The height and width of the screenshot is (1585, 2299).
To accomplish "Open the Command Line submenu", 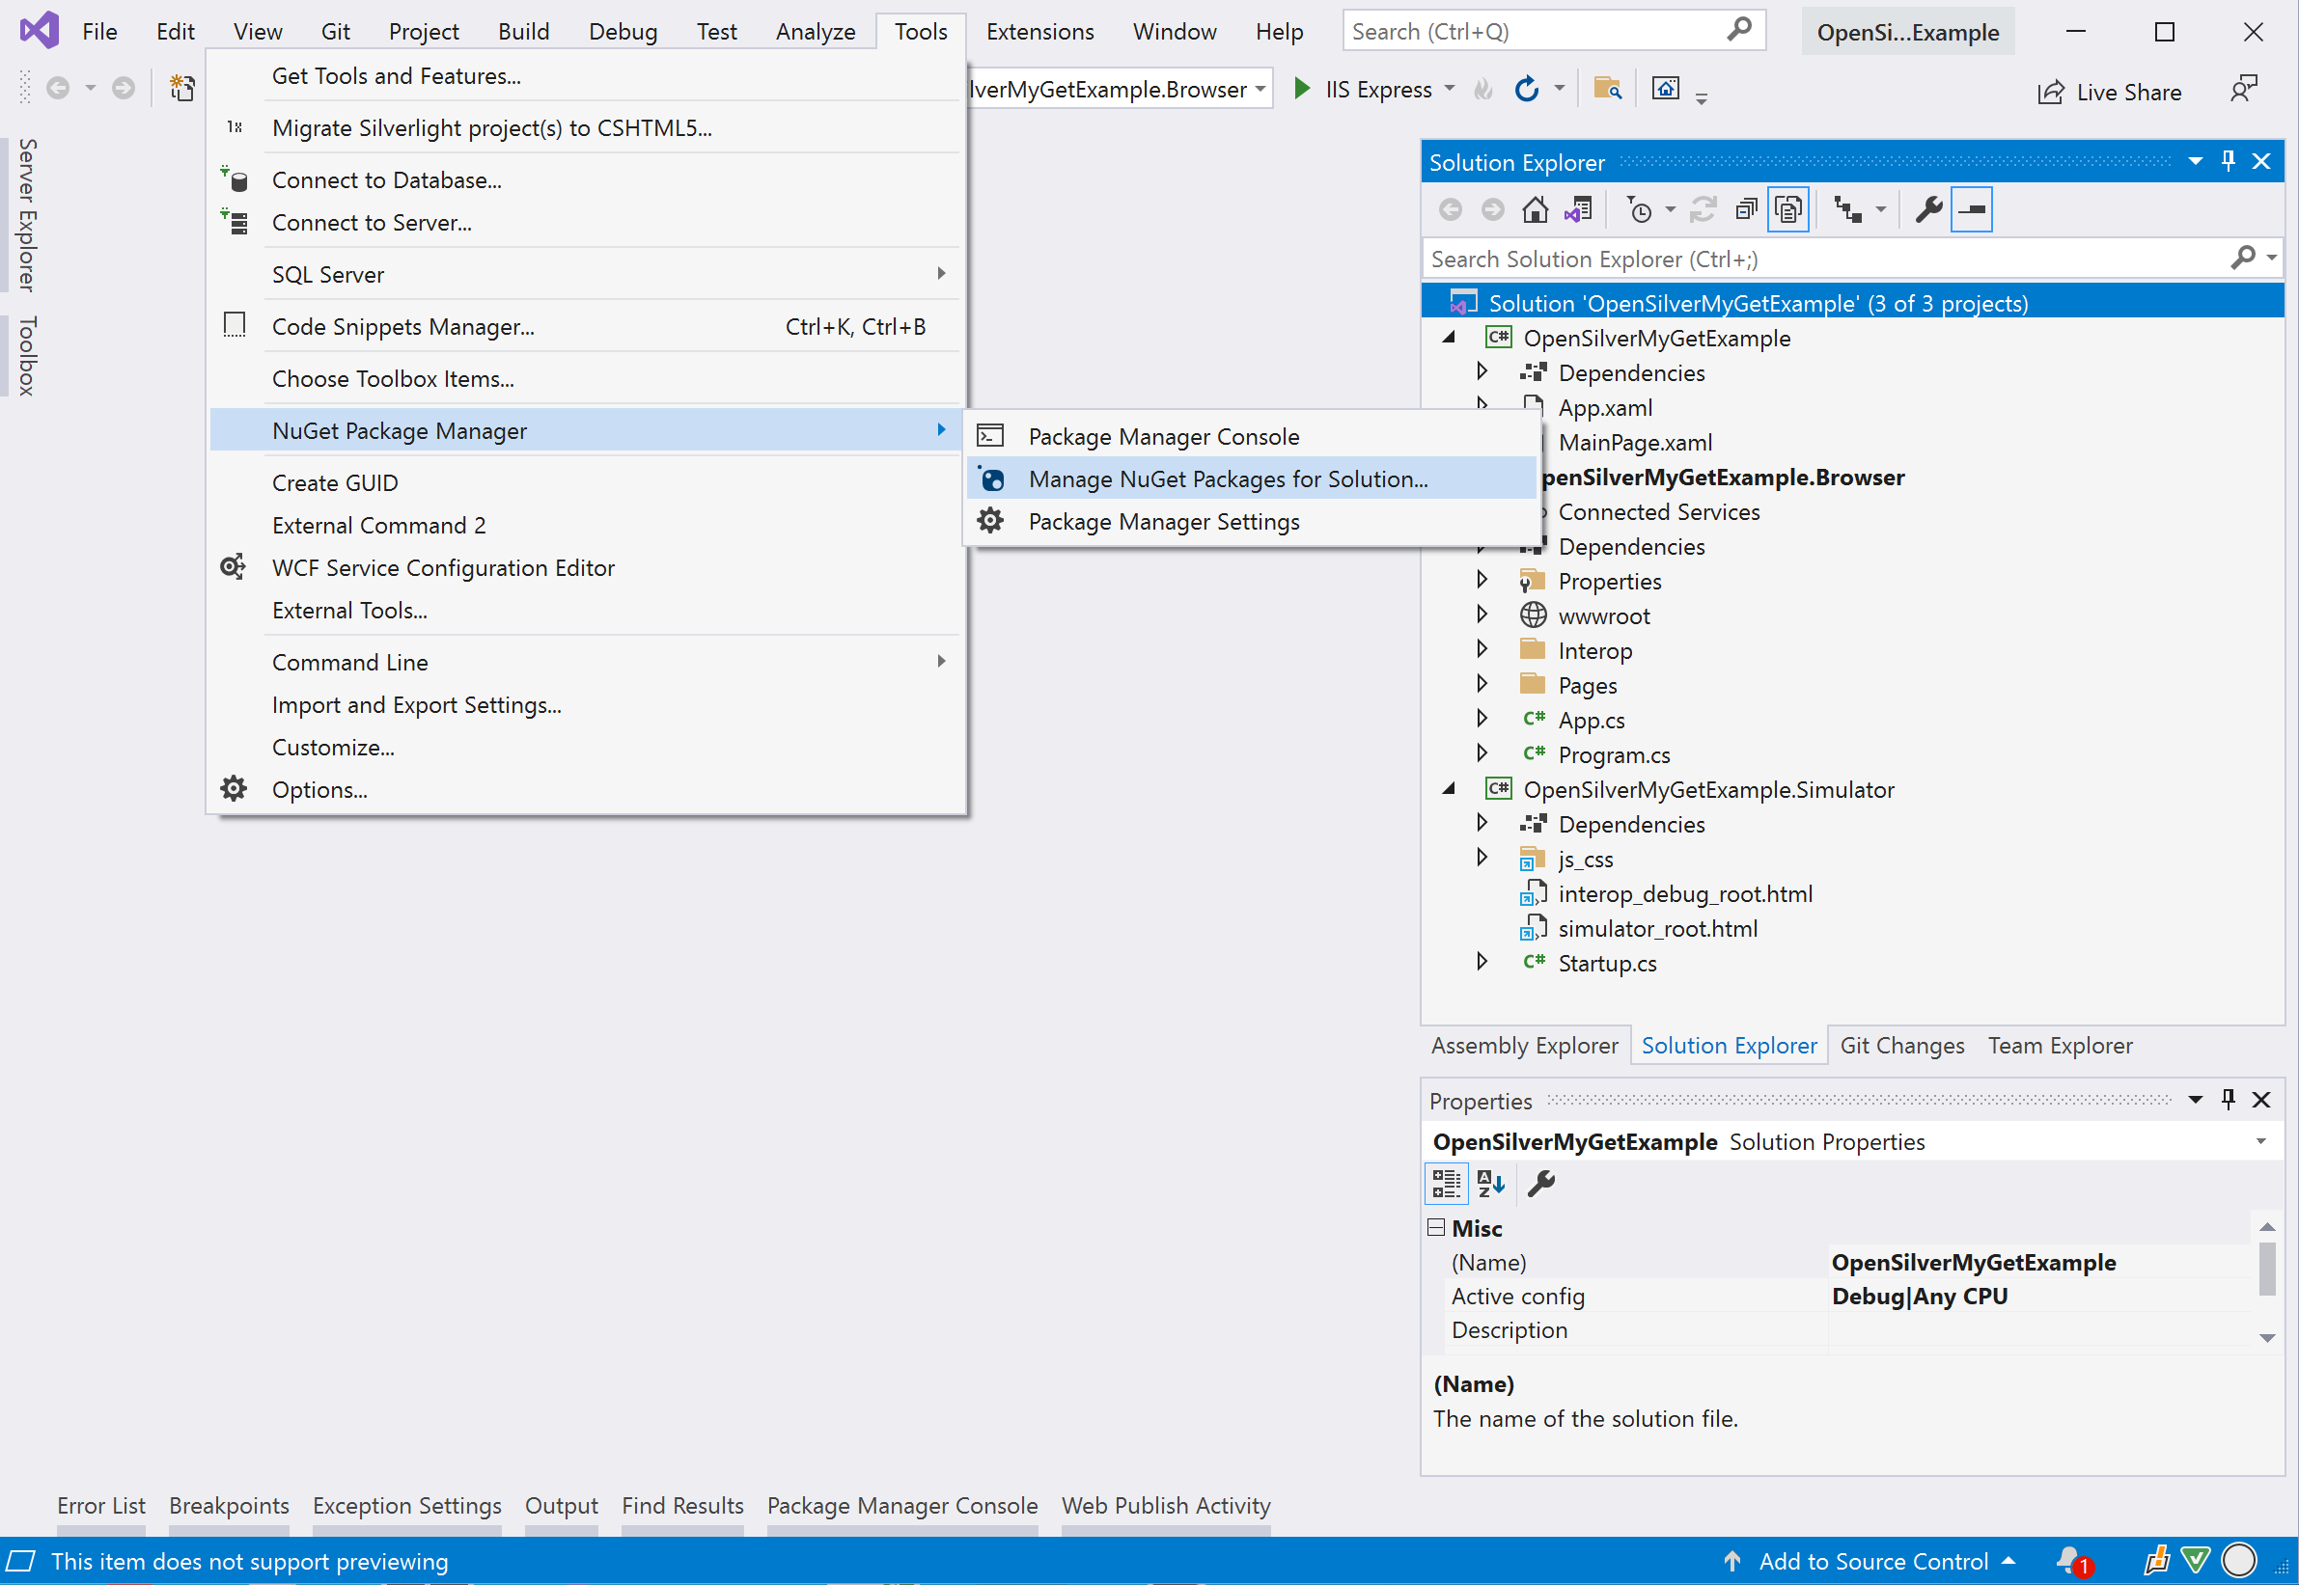I will click(x=586, y=662).
